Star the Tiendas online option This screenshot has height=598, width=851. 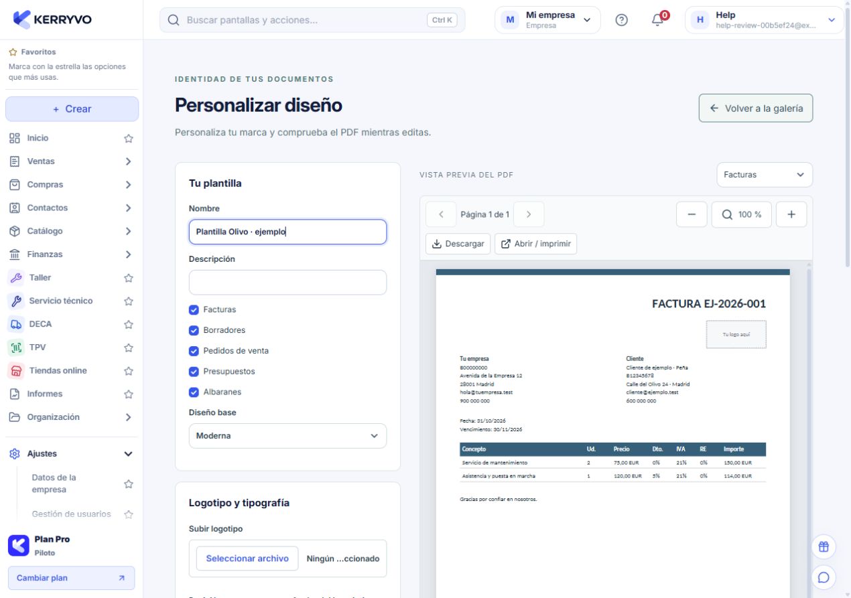coord(129,371)
